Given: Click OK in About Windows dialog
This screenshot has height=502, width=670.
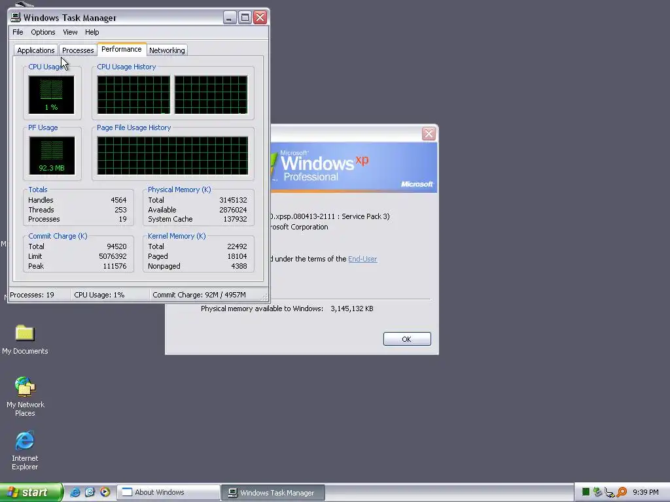Looking at the screenshot, I should [x=407, y=339].
